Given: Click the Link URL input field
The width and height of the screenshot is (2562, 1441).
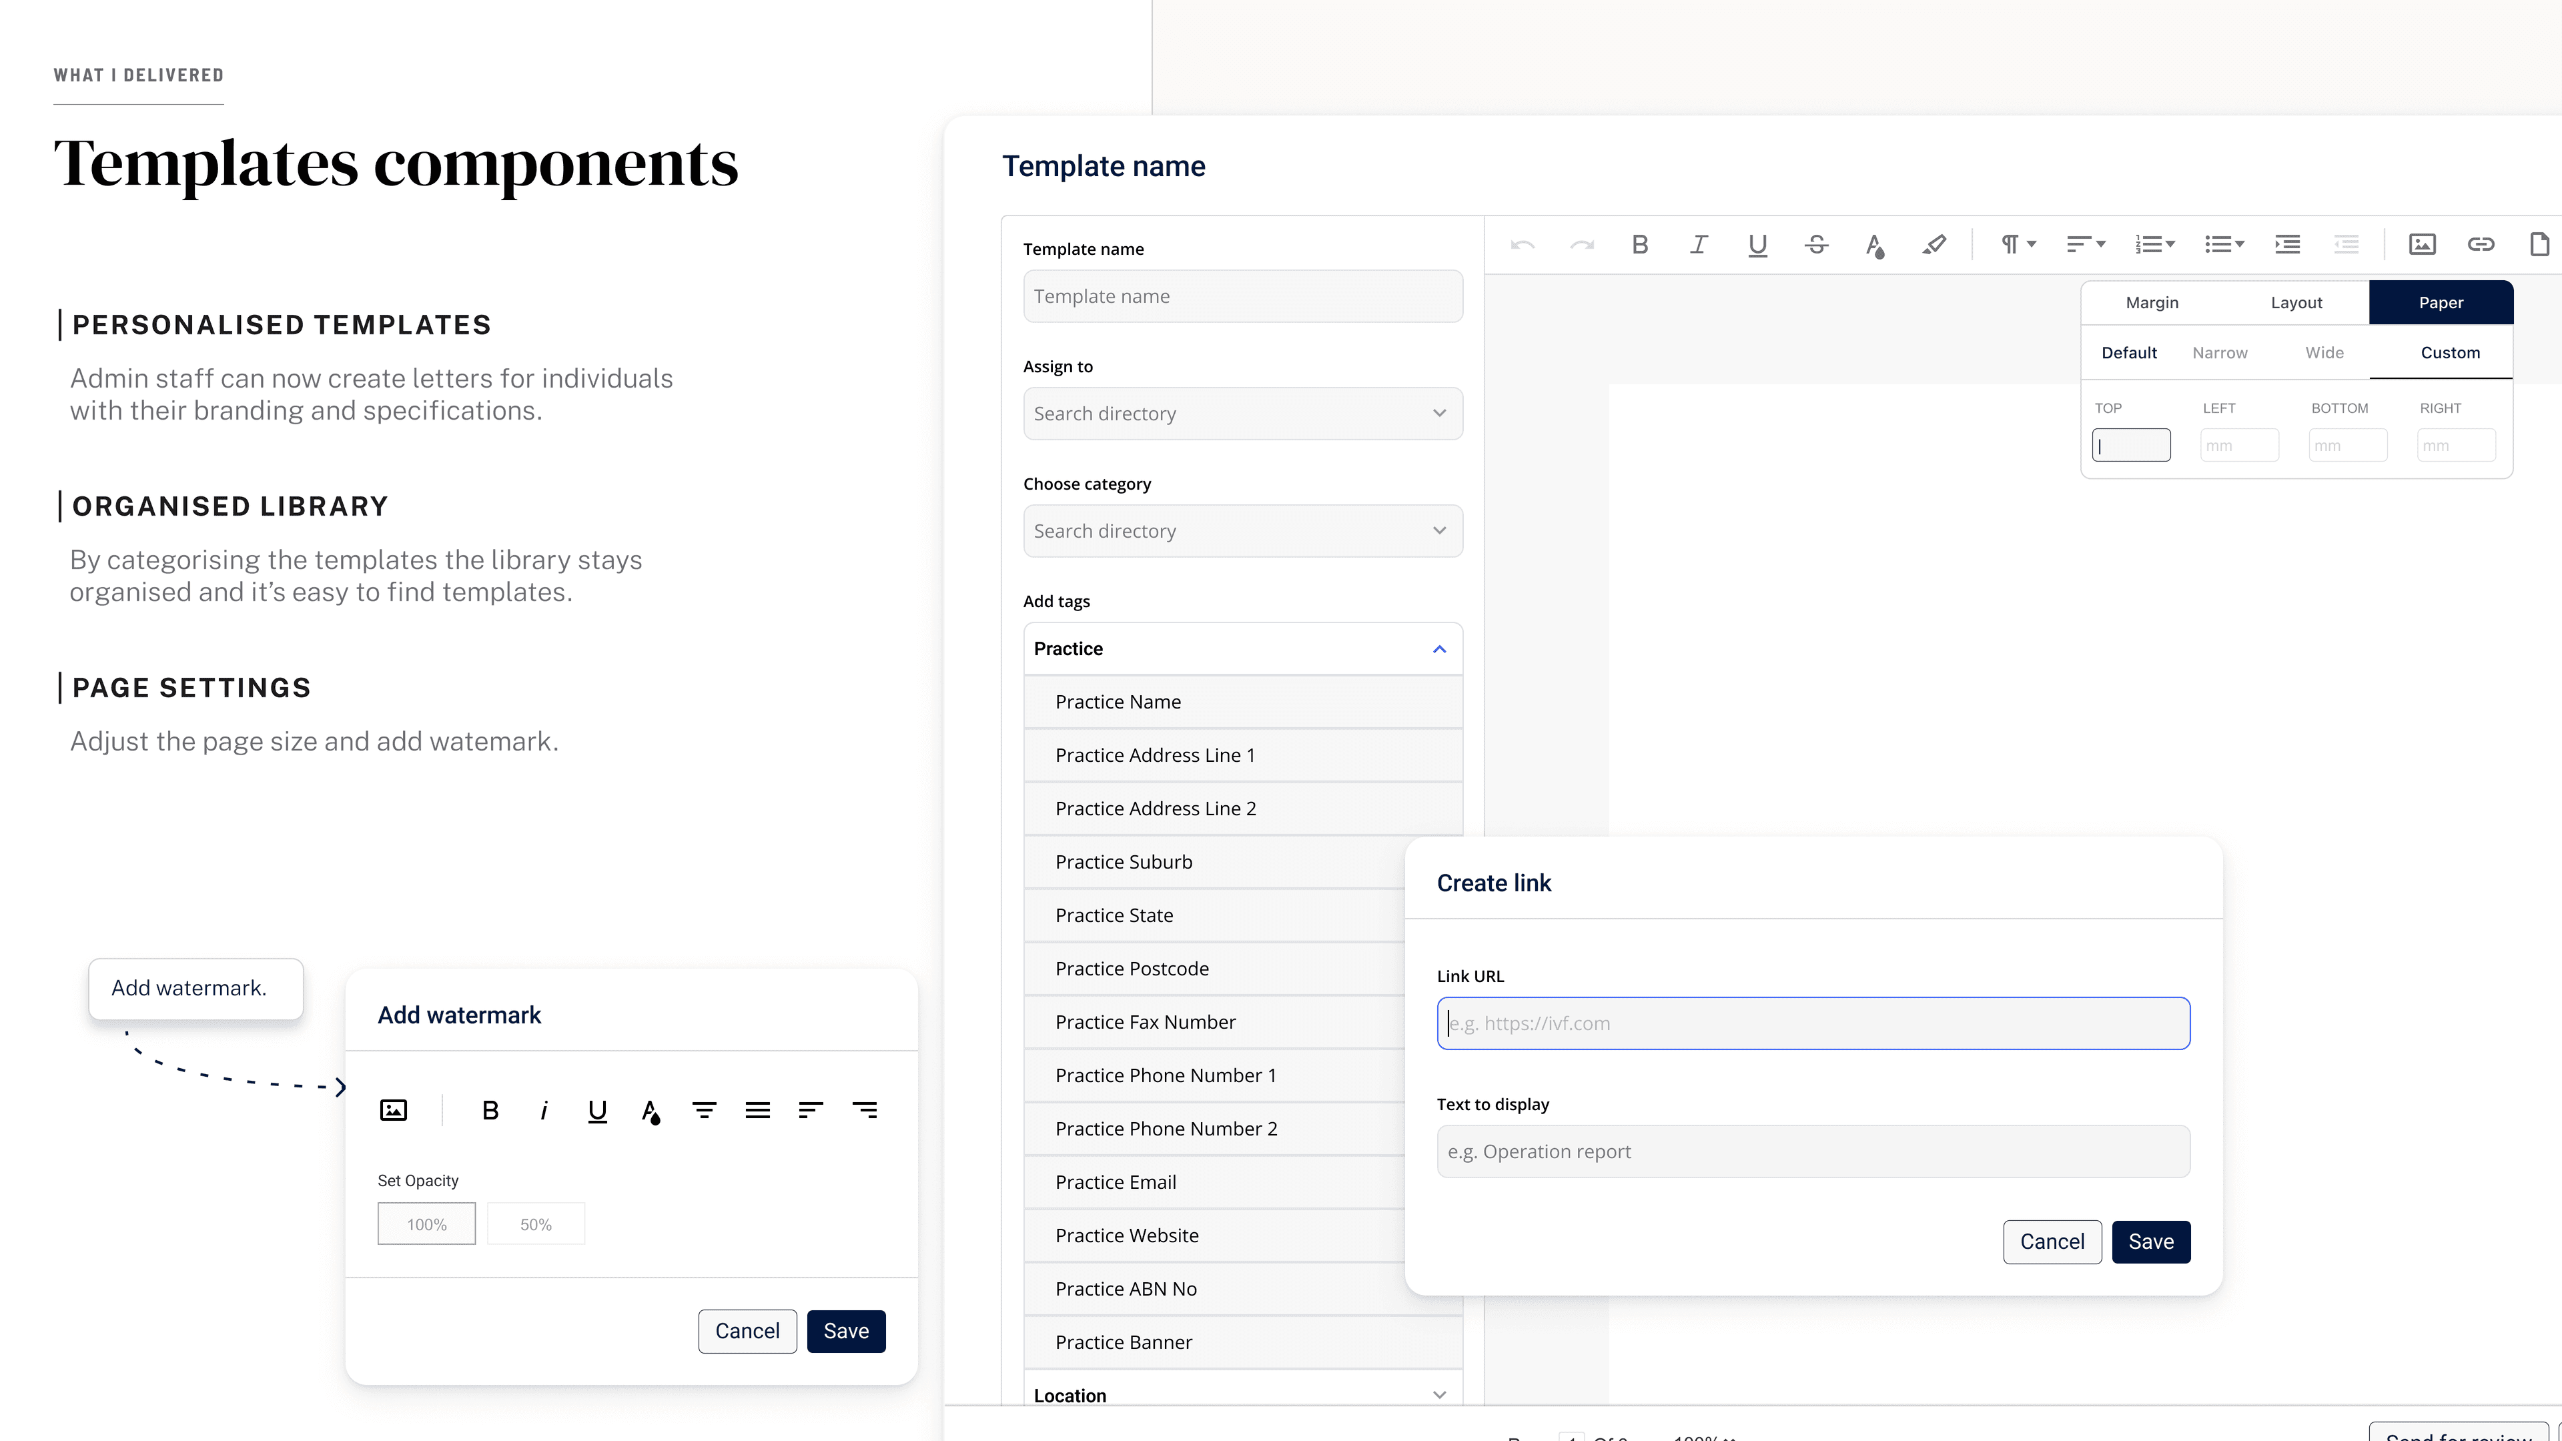Looking at the screenshot, I should click(x=1812, y=1022).
